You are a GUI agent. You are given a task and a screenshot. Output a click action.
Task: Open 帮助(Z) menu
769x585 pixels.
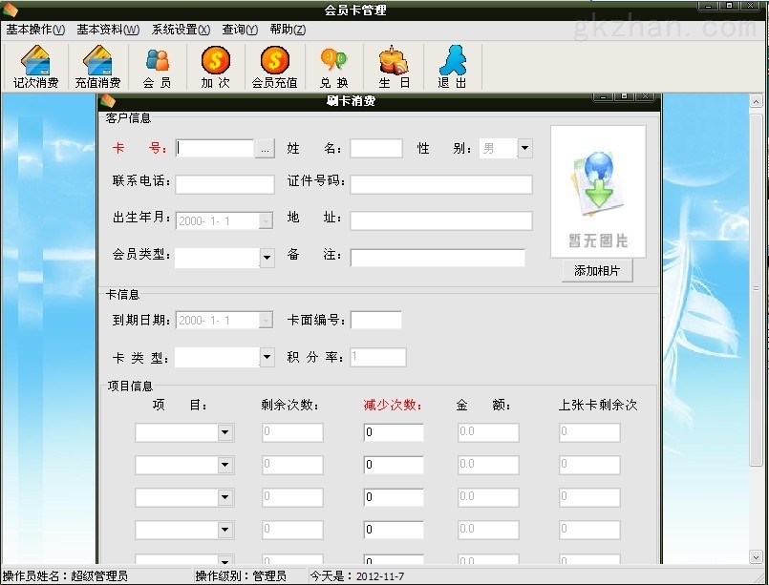pos(288,30)
